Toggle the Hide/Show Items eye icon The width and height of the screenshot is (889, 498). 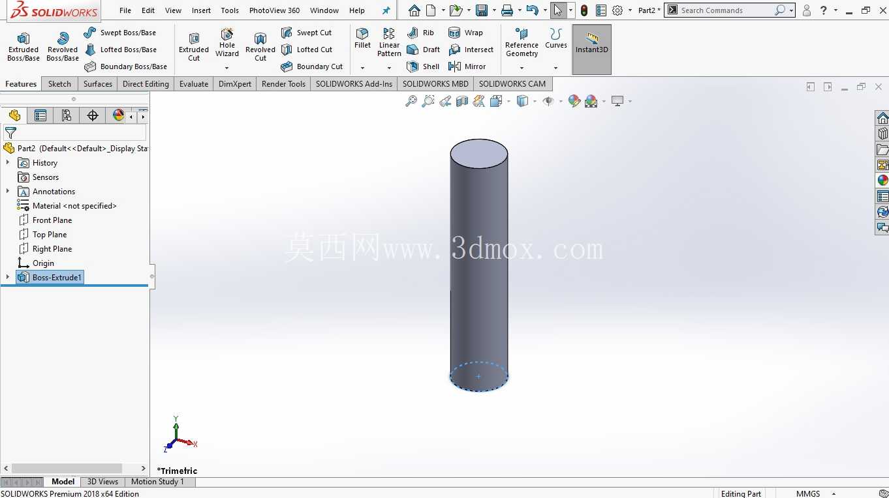click(548, 101)
